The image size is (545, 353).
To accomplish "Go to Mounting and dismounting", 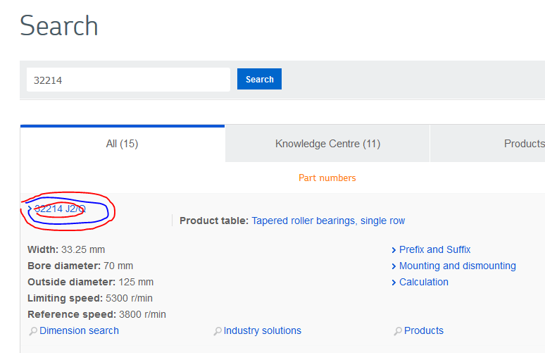I will click(457, 266).
